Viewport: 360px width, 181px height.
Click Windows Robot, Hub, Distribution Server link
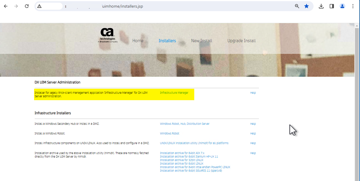(185, 124)
